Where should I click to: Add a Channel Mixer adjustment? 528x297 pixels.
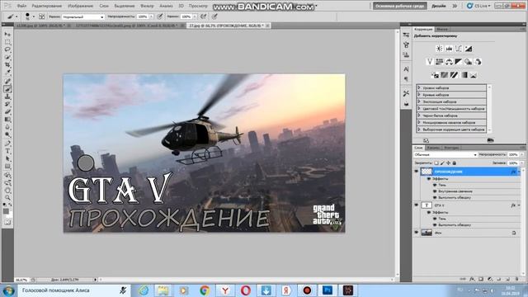[478, 62]
